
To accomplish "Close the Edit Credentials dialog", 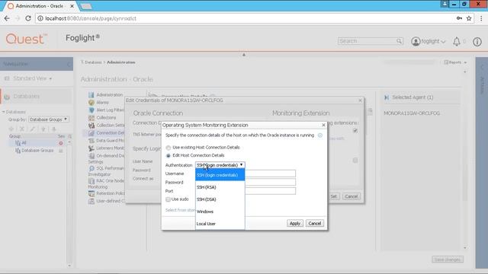I will pos(360,100).
